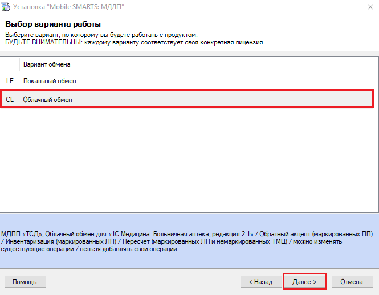Cancel installation with the Отмена button
This screenshot has width=379, height=295.
point(352,282)
